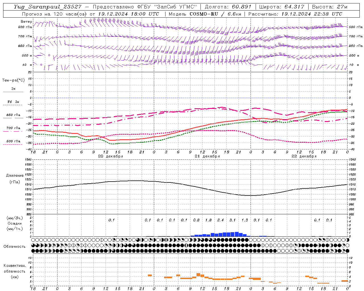
Task: Click the Осадки panel label
Action: (15, 223)
